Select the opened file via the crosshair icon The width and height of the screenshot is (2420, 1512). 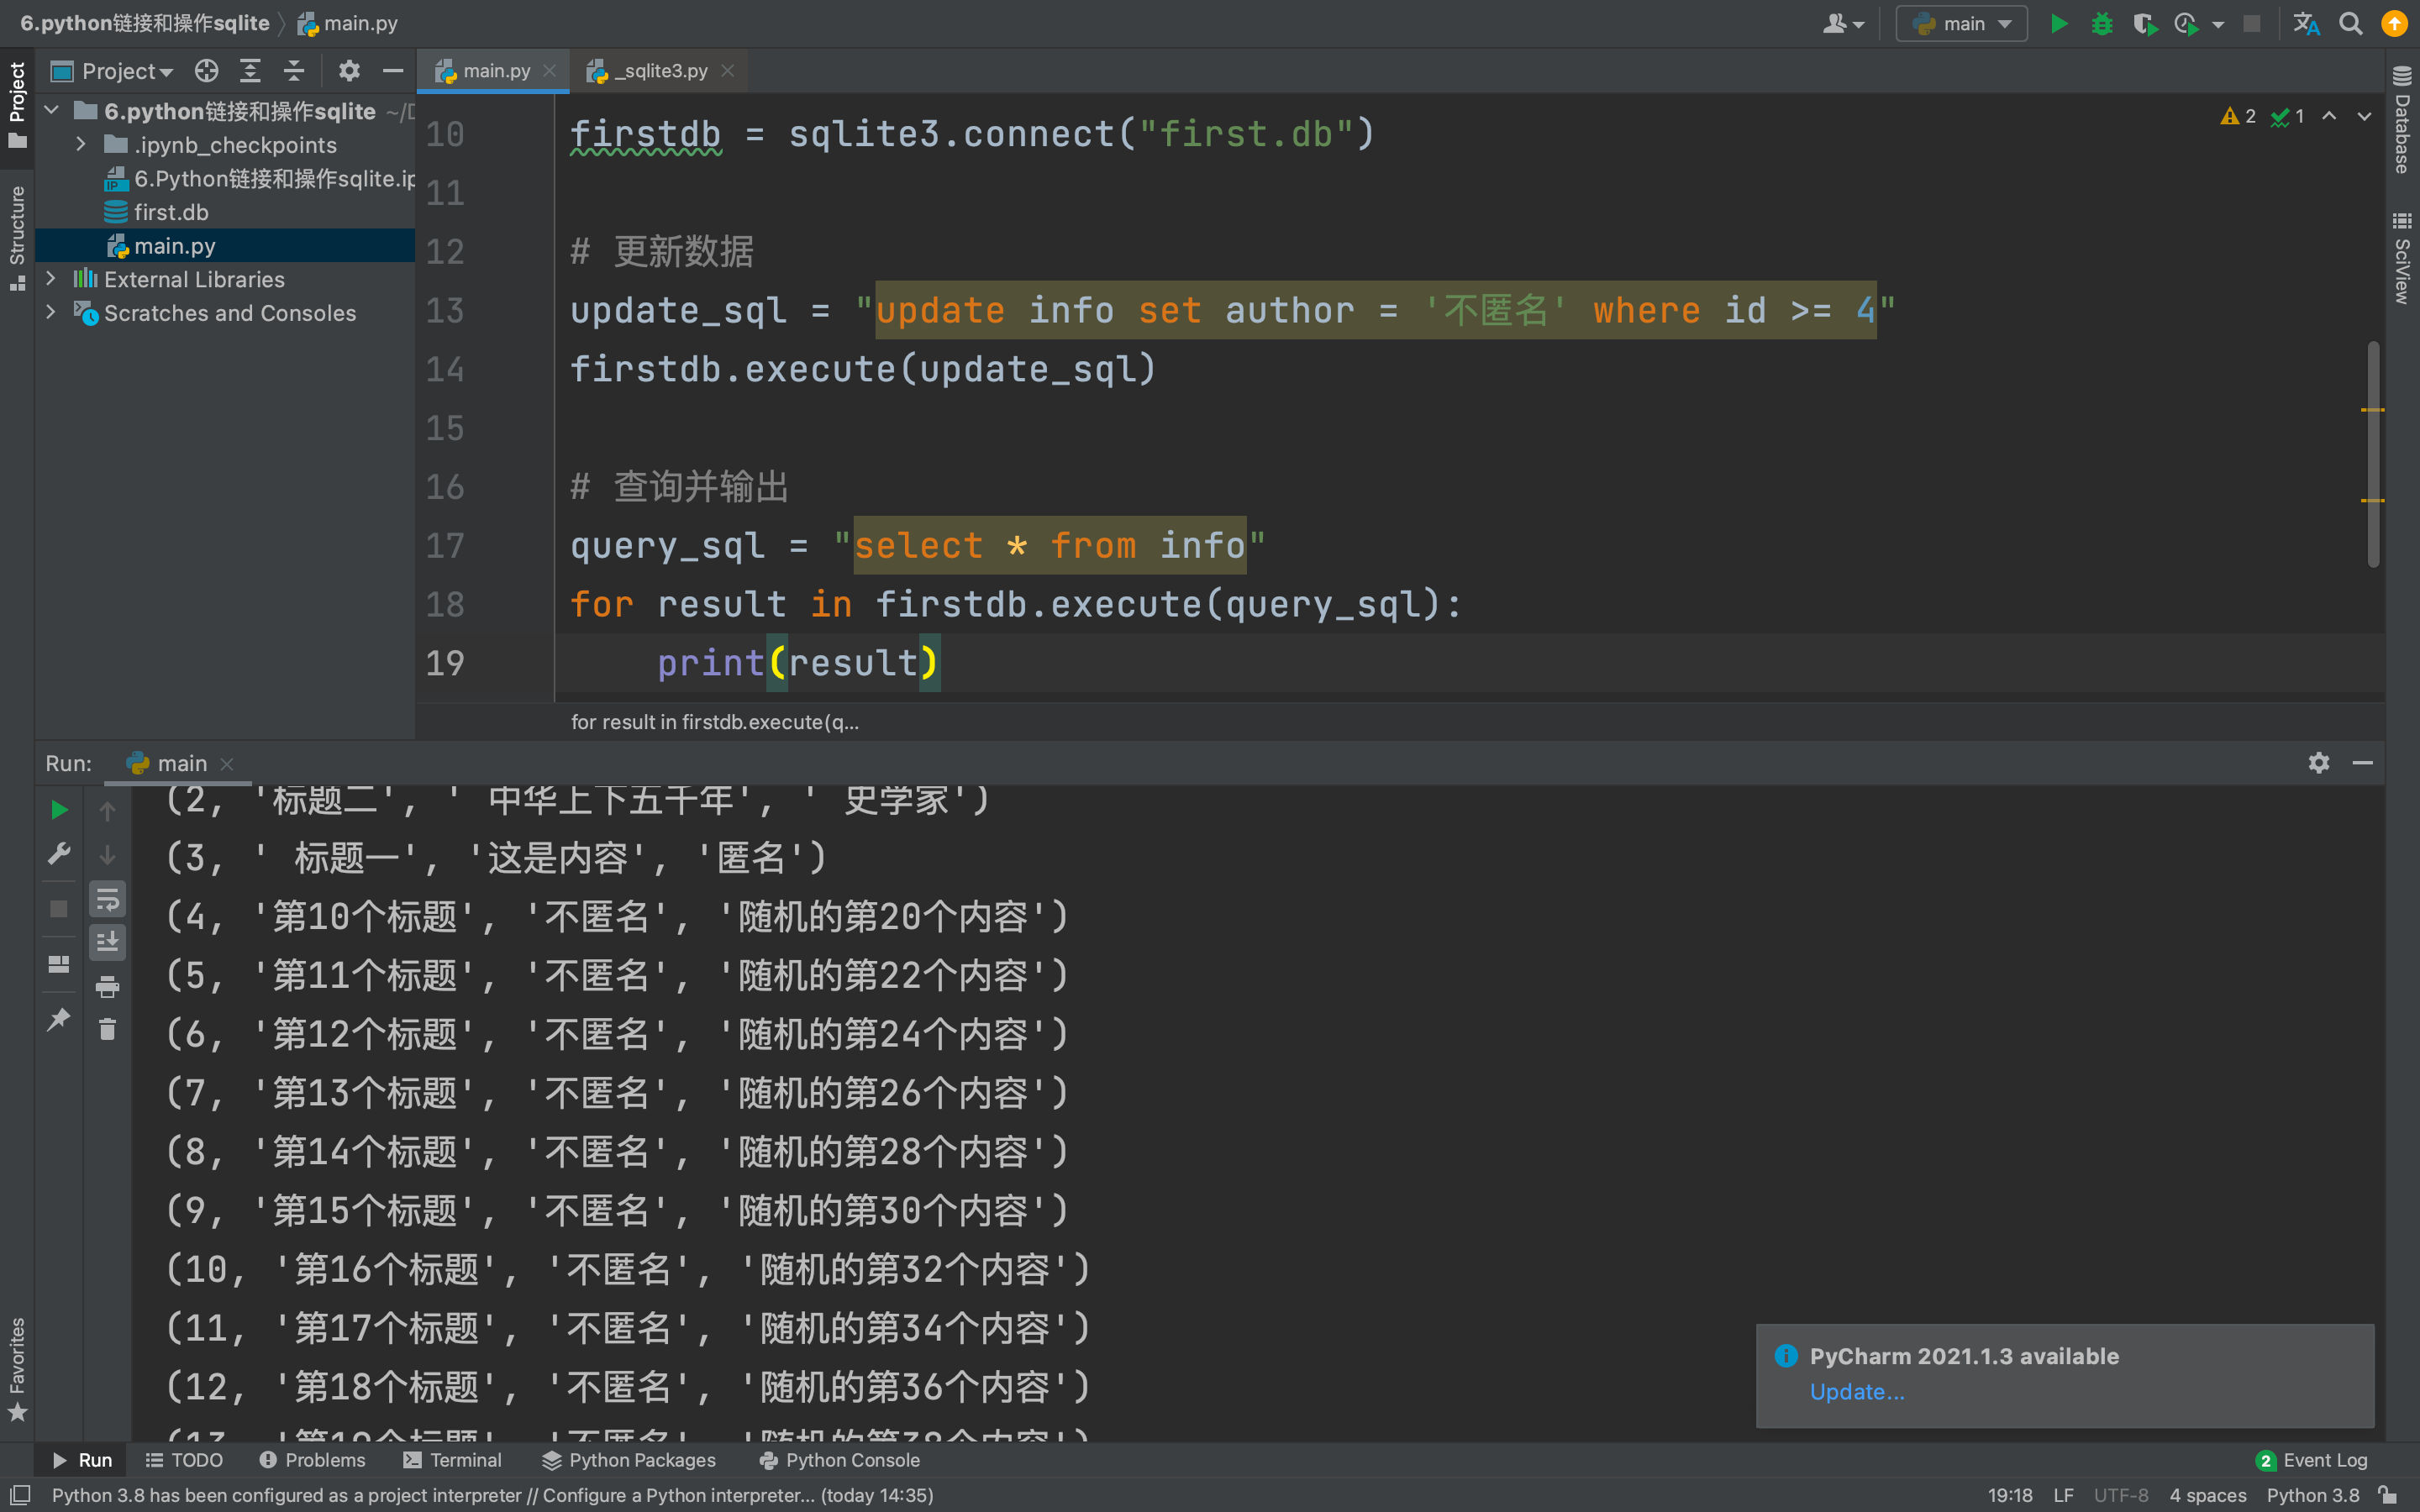point(207,71)
